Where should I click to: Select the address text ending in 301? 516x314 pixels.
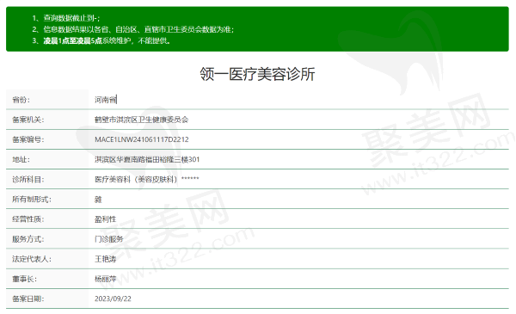click(147, 160)
